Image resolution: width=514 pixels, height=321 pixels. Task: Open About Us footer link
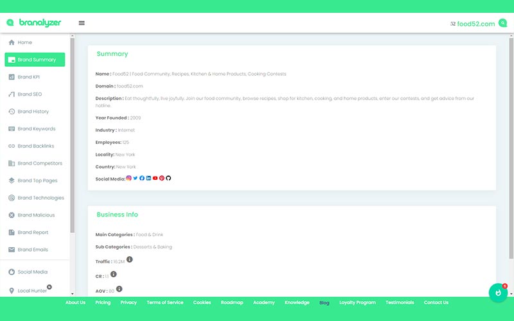75,302
